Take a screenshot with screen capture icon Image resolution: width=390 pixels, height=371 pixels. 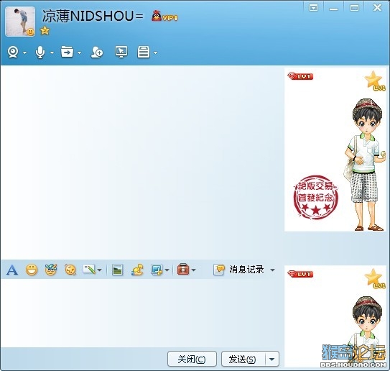[157, 270]
